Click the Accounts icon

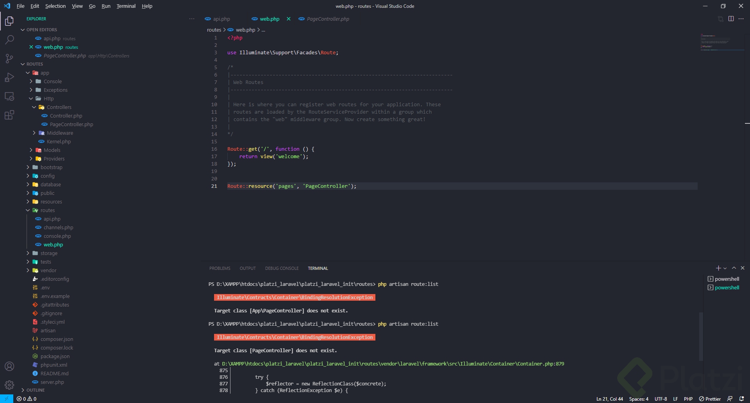coord(9,366)
